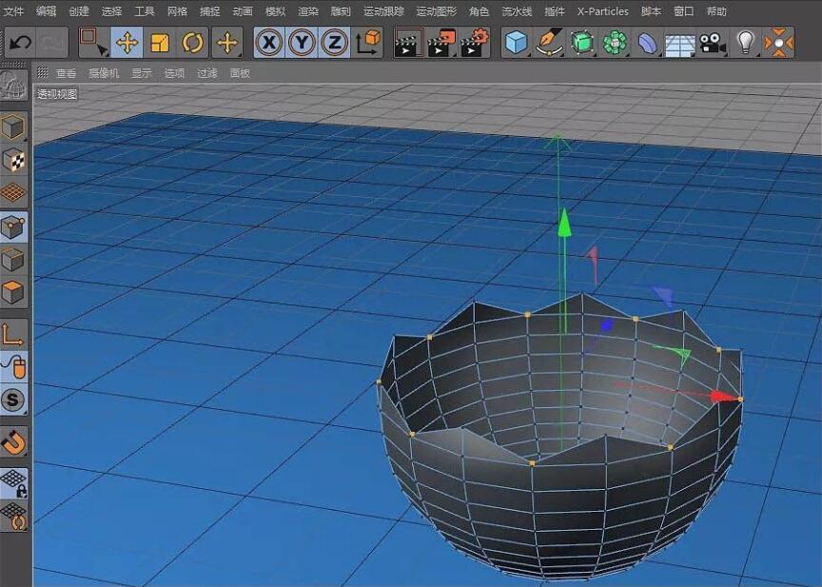The image size is (822, 587).
Task: Select the Rotate tool
Action: (192, 43)
